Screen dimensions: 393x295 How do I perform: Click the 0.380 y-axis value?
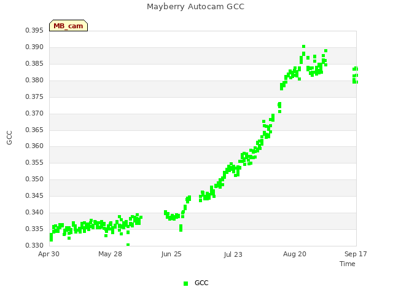click(x=34, y=81)
